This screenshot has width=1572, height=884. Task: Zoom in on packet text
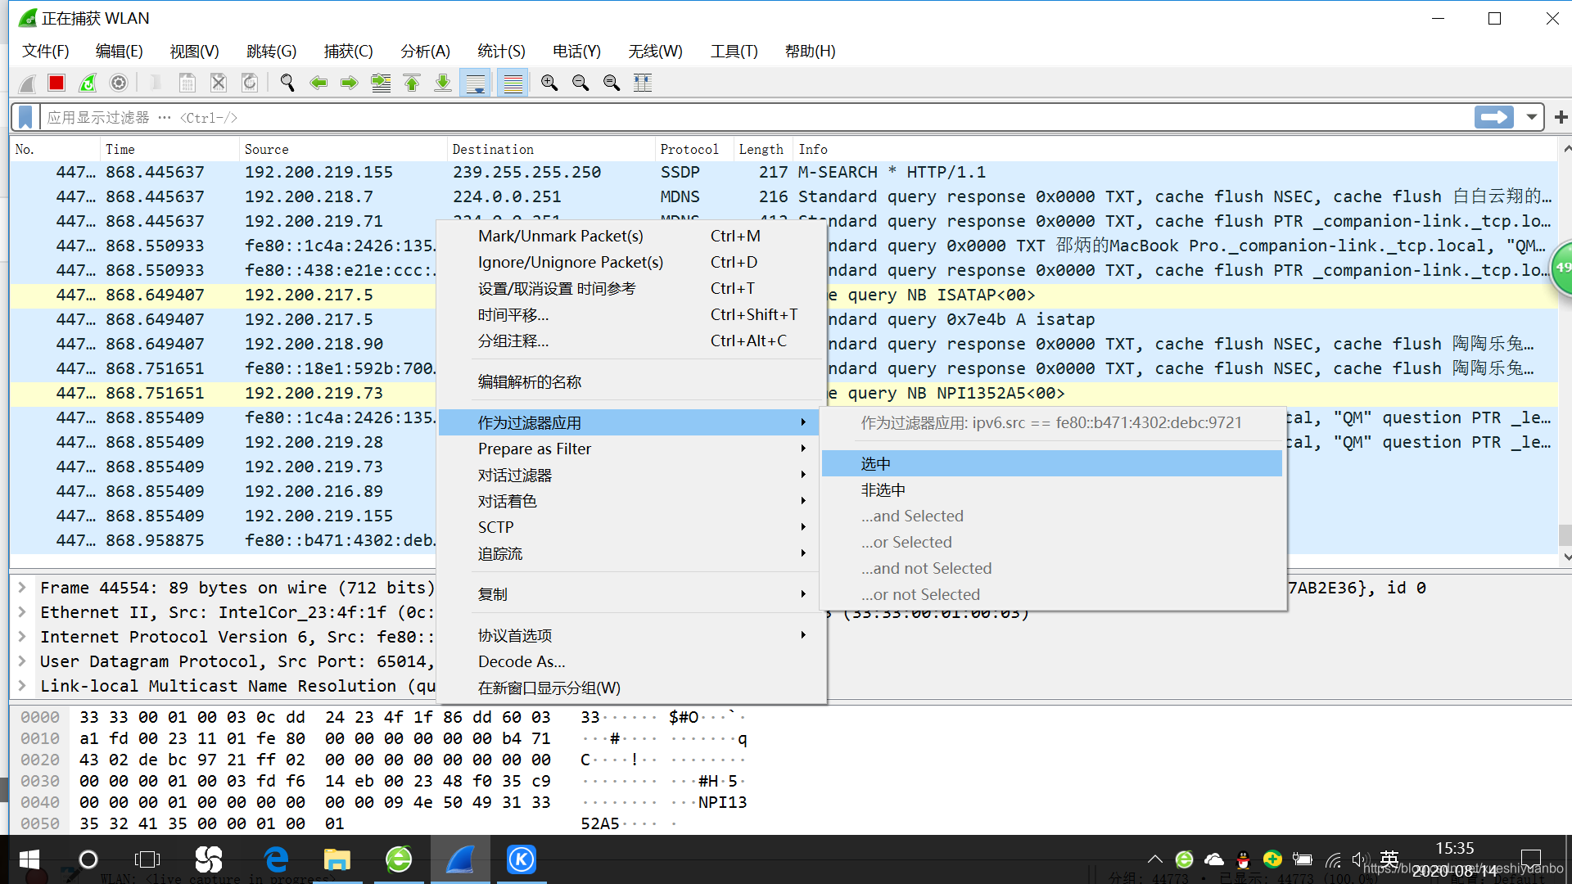click(549, 83)
